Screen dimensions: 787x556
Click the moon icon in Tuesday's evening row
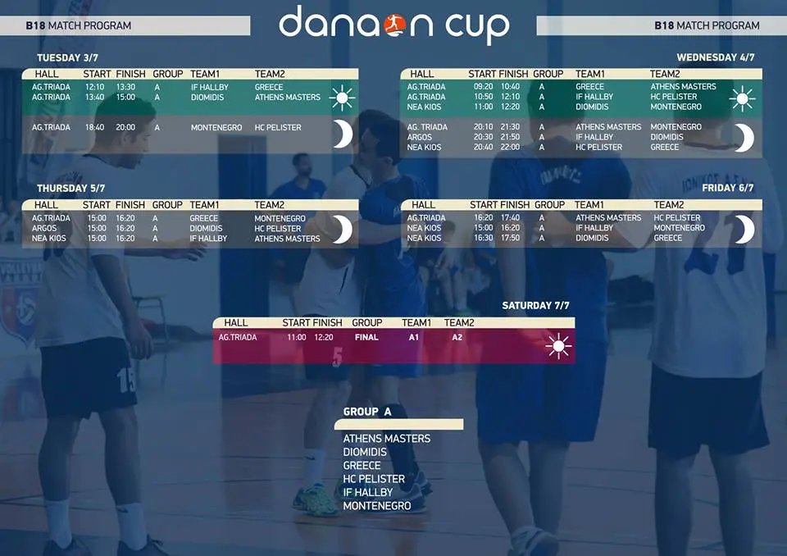pos(343,134)
